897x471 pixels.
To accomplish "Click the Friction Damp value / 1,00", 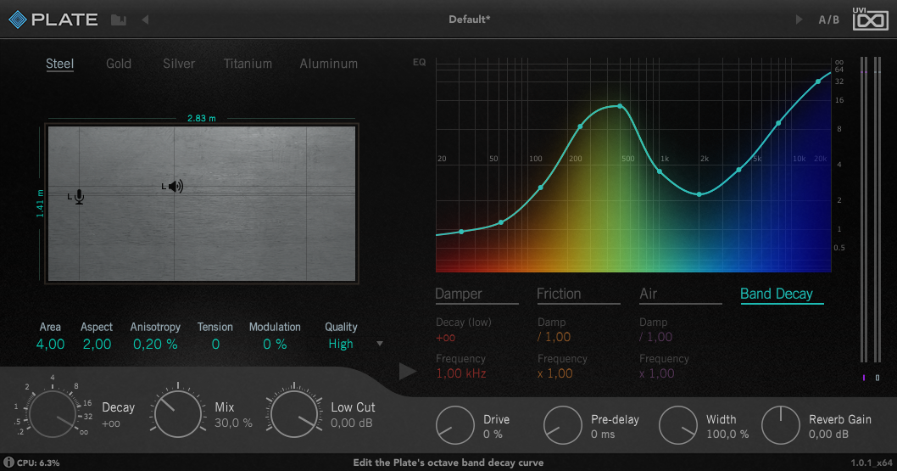I will [x=554, y=337].
